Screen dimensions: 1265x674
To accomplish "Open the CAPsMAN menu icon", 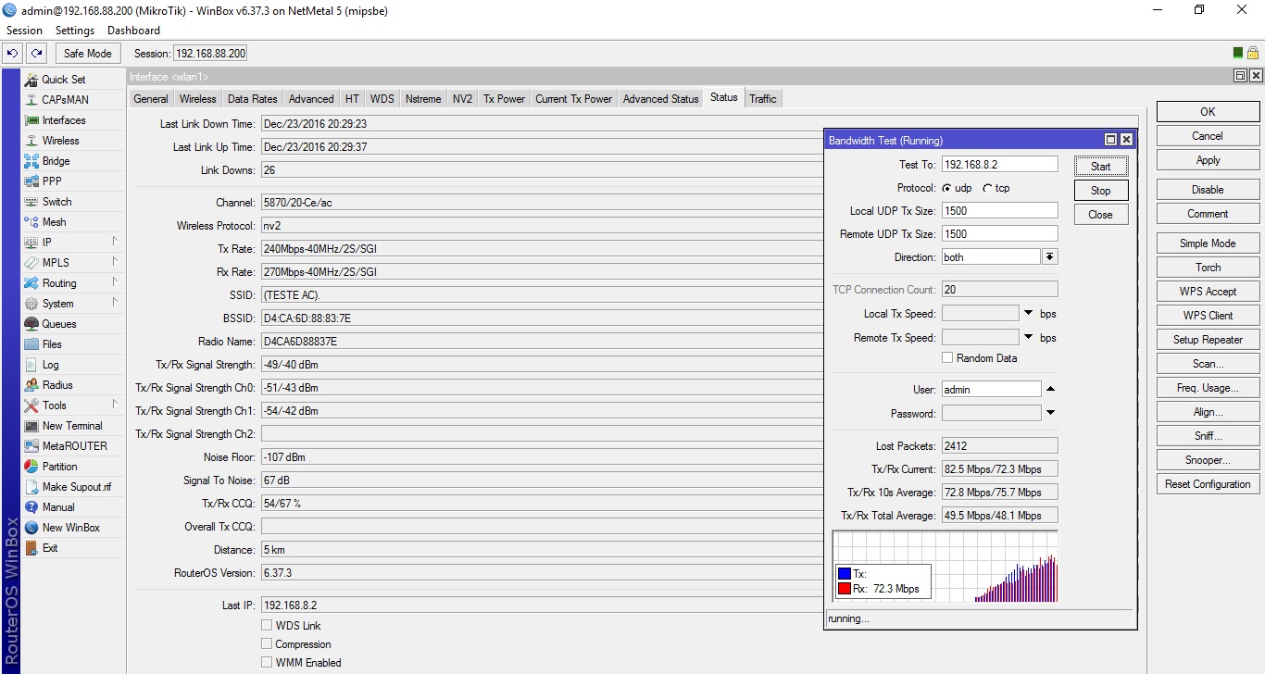I will coord(31,100).
